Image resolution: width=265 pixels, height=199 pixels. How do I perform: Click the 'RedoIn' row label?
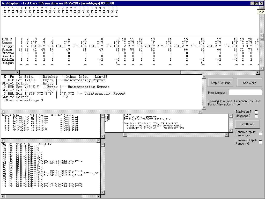(x=8, y=60)
